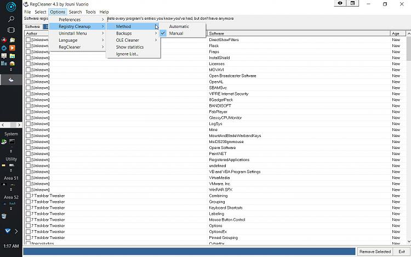This screenshot has width=411, height=257.
Task: Choose the checked Manual cleanup method
Action: (x=182, y=33)
